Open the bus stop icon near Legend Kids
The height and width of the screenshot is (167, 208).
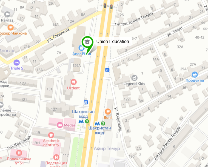coord(107,70)
